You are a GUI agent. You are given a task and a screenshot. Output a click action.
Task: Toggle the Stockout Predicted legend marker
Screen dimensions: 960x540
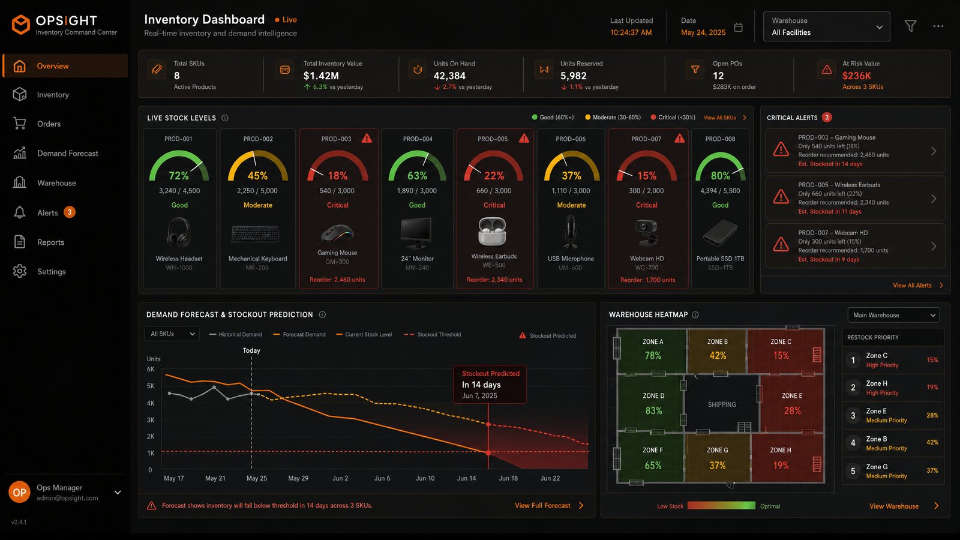coord(548,335)
